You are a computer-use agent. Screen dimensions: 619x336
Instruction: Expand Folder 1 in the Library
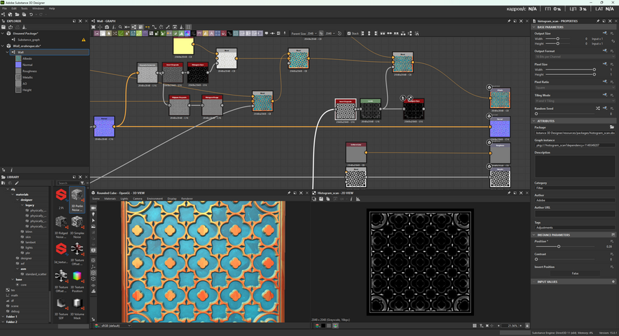[3, 316]
